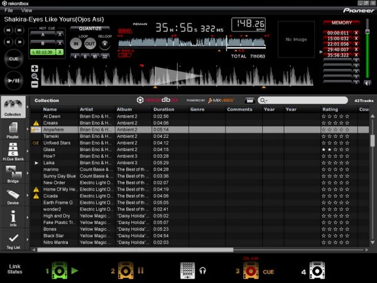Select the green hot cue loop 02:12:30
Screen dimensions: 377x283
point(43,52)
